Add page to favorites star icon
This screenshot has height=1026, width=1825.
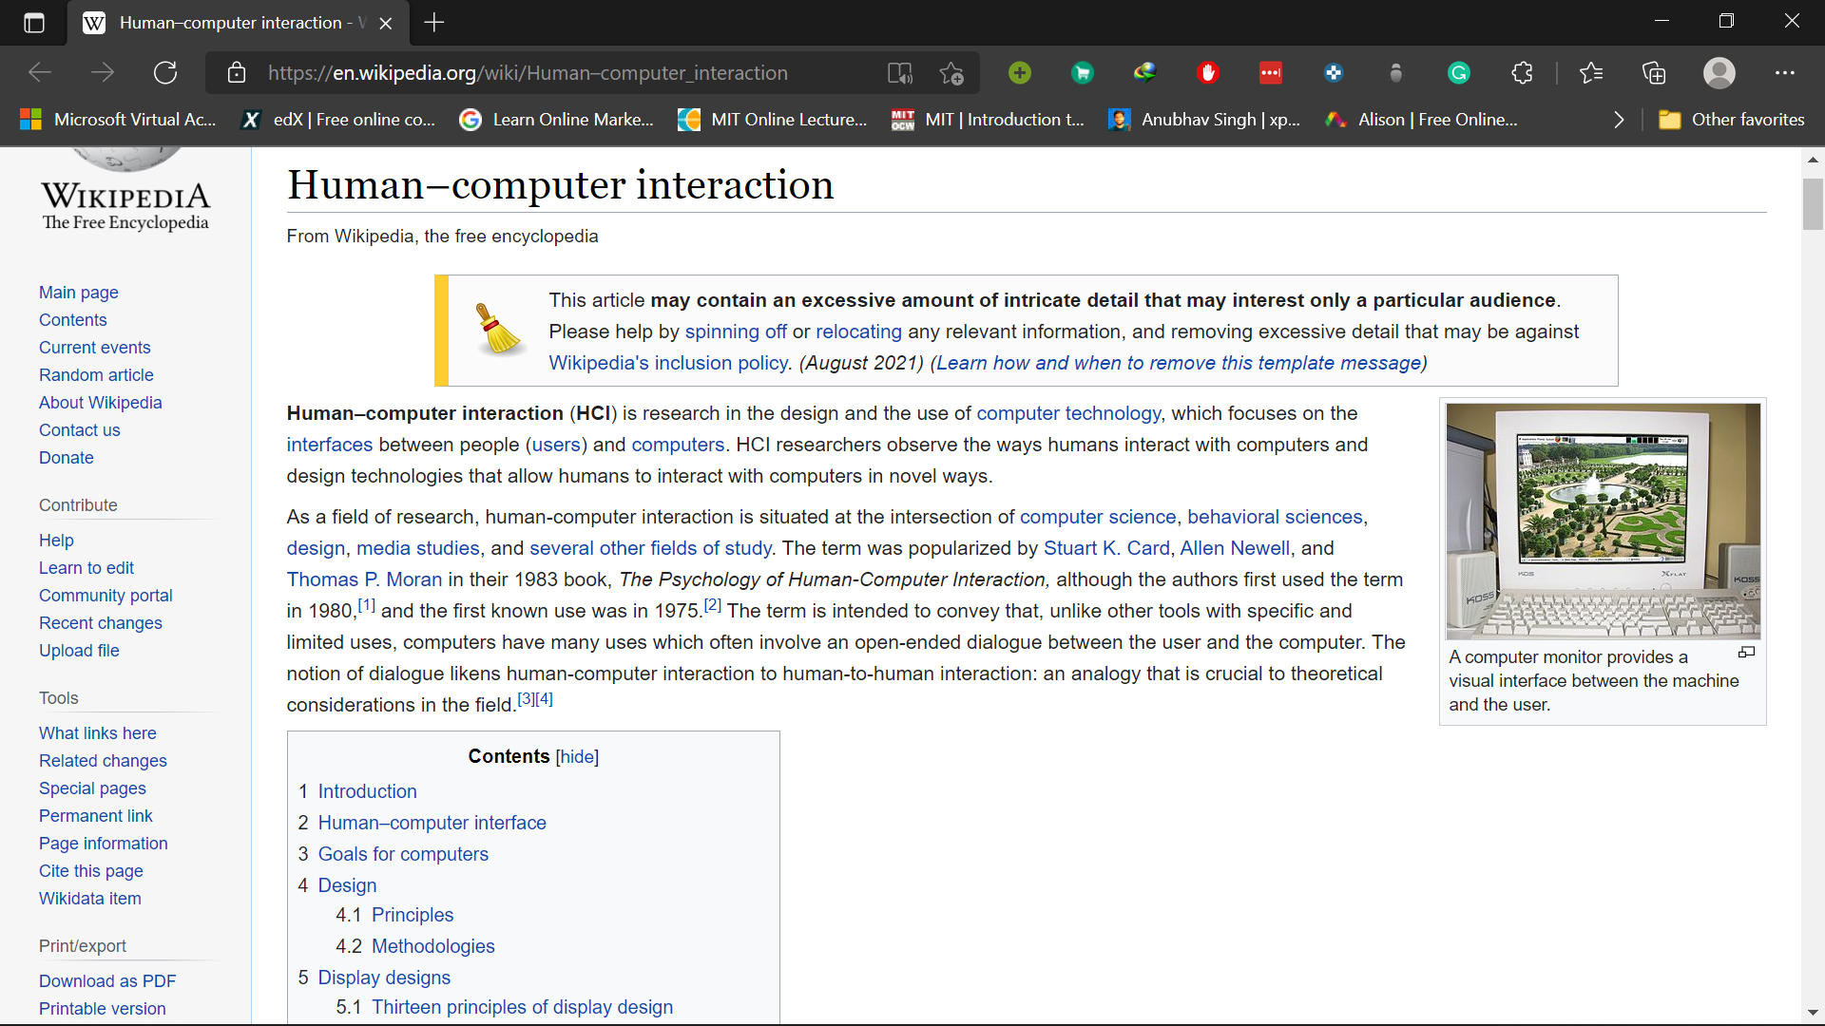click(951, 73)
